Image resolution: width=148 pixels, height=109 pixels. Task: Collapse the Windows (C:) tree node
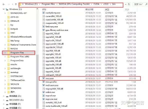4,9
